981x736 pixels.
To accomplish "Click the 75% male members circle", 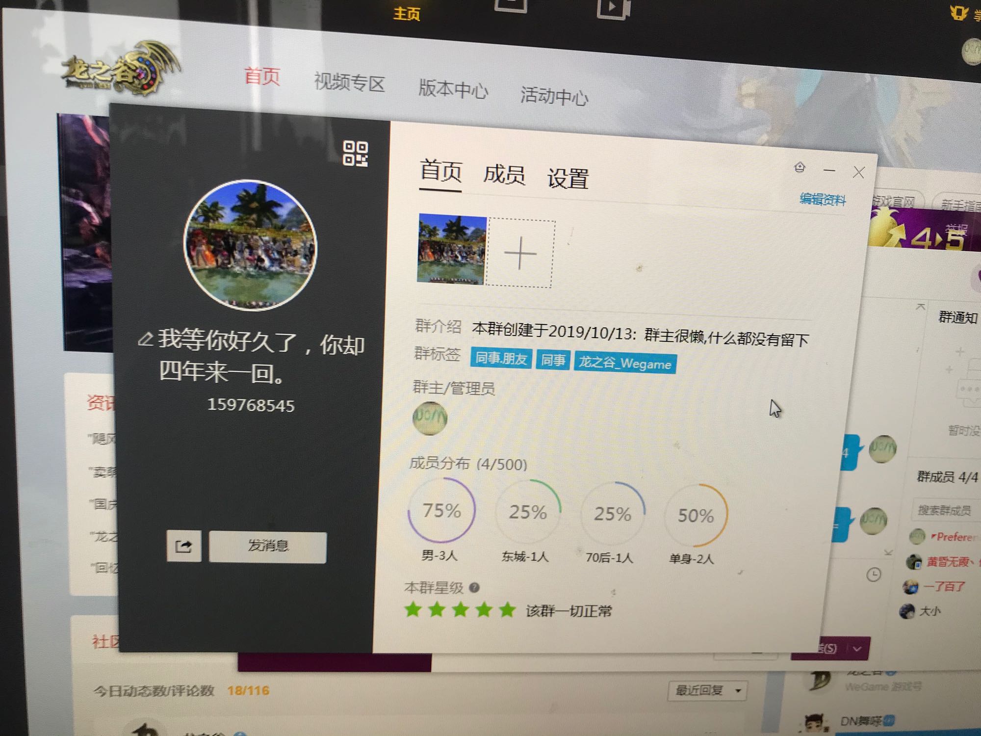I will tap(441, 511).
